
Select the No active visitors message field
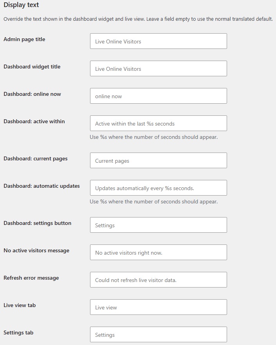click(x=159, y=252)
